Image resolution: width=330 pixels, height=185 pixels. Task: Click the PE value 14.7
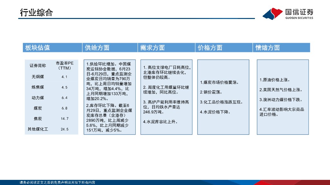point(64,119)
